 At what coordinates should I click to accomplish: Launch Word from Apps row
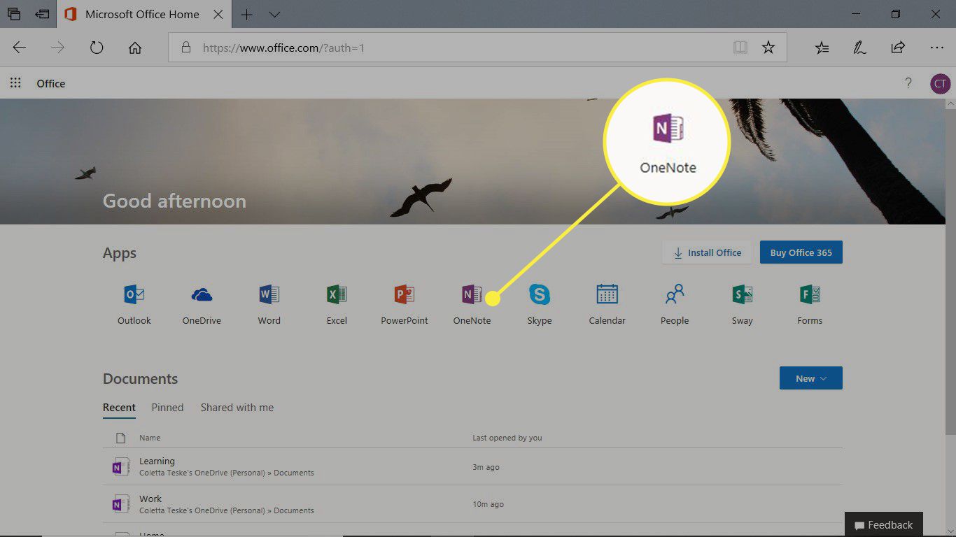[x=269, y=305]
